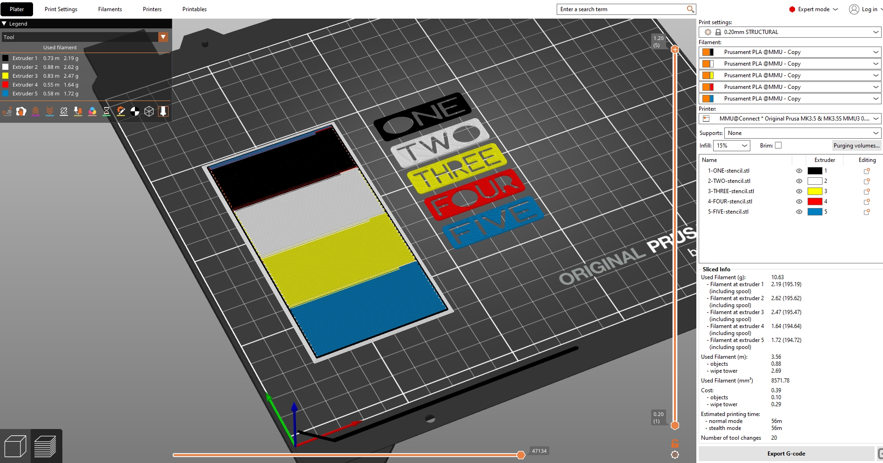883x463 pixels.
Task: Open Purging volumes dialog
Action: tap(856, 146)
